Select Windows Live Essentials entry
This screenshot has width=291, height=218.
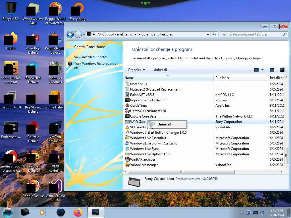tap(204, 138)
